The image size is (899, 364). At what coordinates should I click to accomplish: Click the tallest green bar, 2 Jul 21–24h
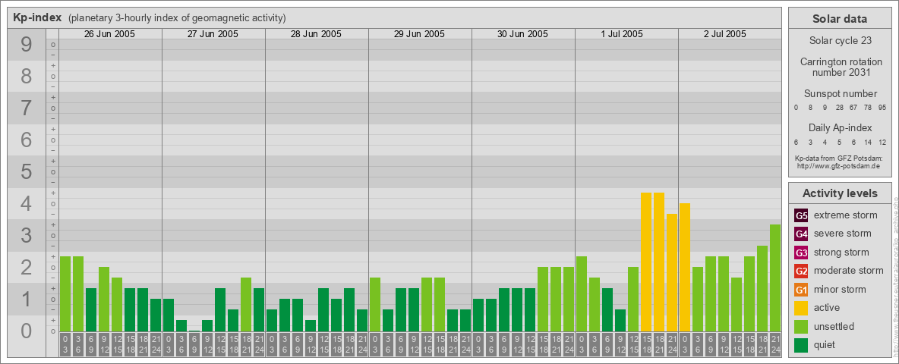(x=775, y=278)
